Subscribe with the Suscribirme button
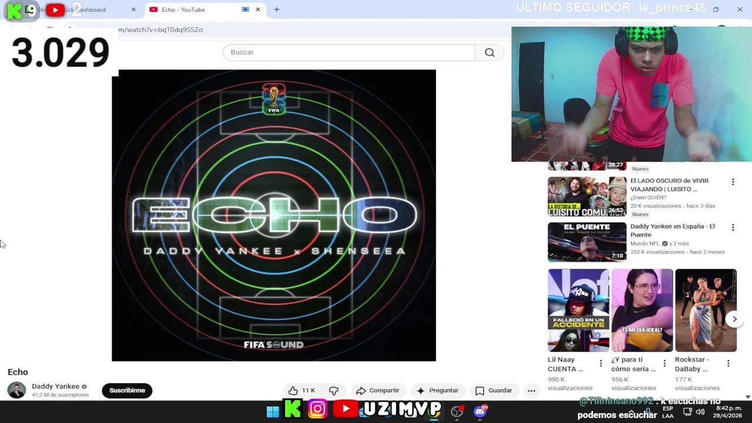The width and height of the screenshot is (752, 423). (x=127, y=390)
